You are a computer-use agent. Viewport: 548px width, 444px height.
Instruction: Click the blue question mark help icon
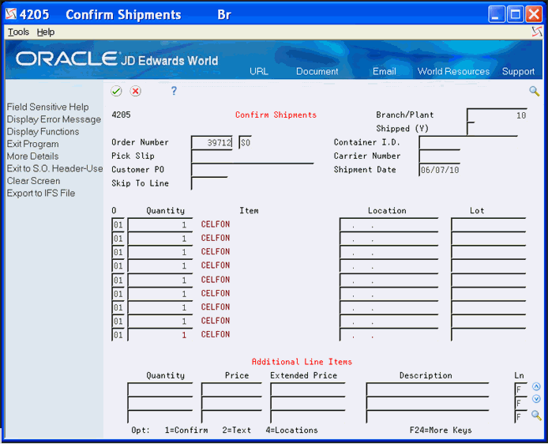174,91
